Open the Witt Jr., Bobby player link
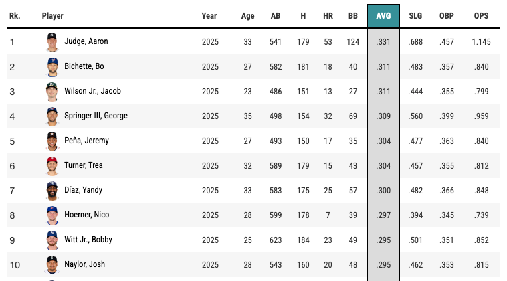Image resolution: width=507 pixels, height=281 pixels. pyautogui.click(x=87, y=240)
